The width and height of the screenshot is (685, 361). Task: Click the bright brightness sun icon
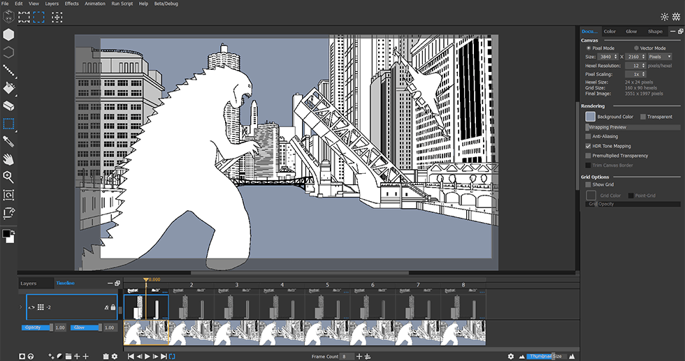point(677,17)
